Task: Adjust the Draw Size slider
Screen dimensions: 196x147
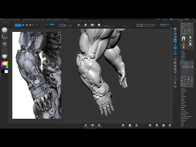Action: click(x=65, y=26)
